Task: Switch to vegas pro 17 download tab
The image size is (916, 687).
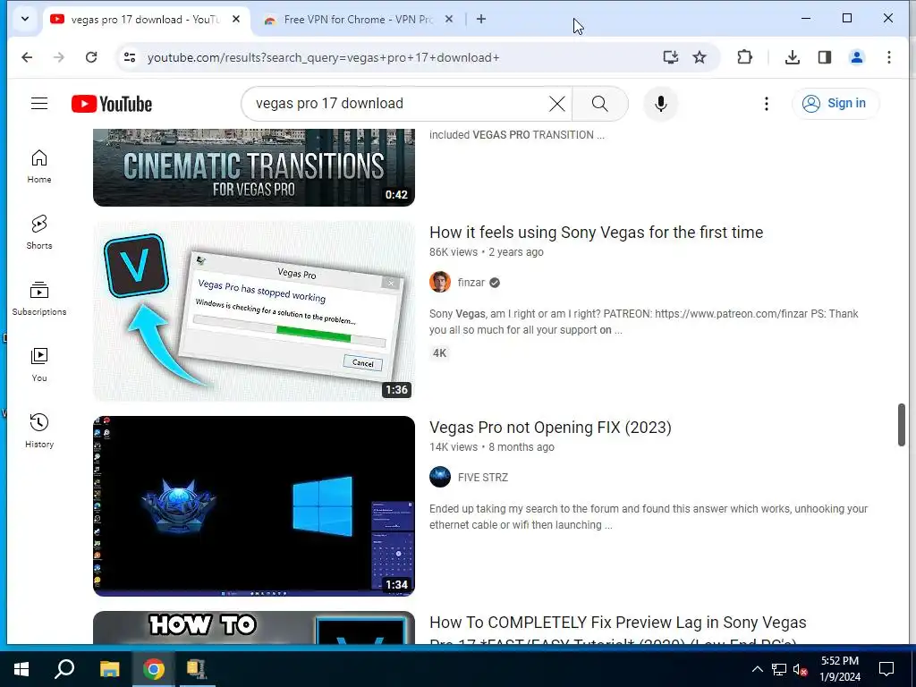Action: coord(146,20)
